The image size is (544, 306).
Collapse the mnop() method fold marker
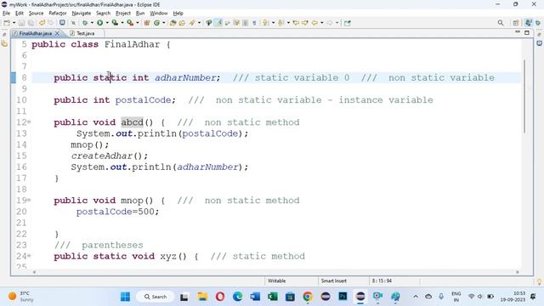pyautogui.click(x=29, y=201)
